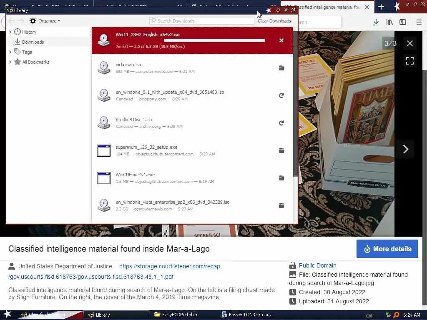Viewport: 427px width, 320px height.
Task: Click the supermium setup exe file icon
Action: tap(104, 150)
